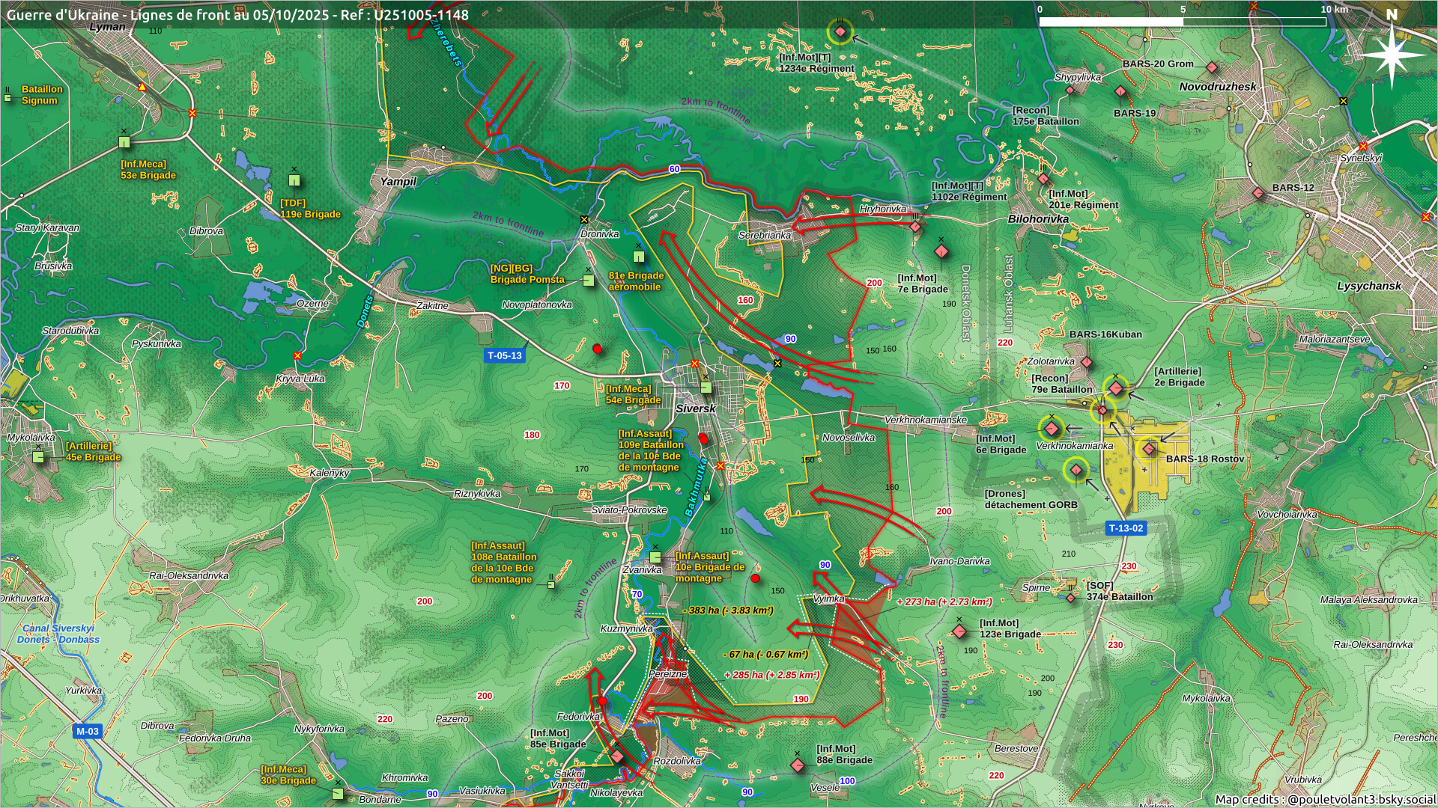Click the 1234e Régiment unit diamond marker
1438x808 pixels.
(x=840, y=31)
